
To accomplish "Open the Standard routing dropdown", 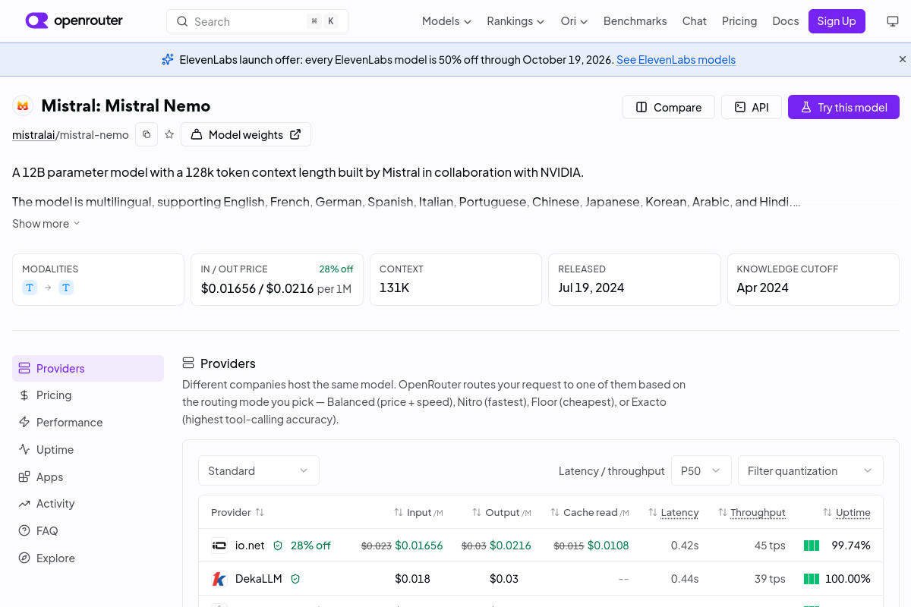I will [x=259, y=470].
